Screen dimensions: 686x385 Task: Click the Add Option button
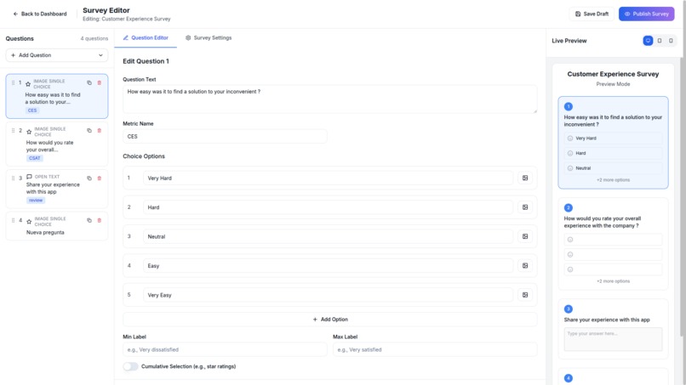[330, 320]
